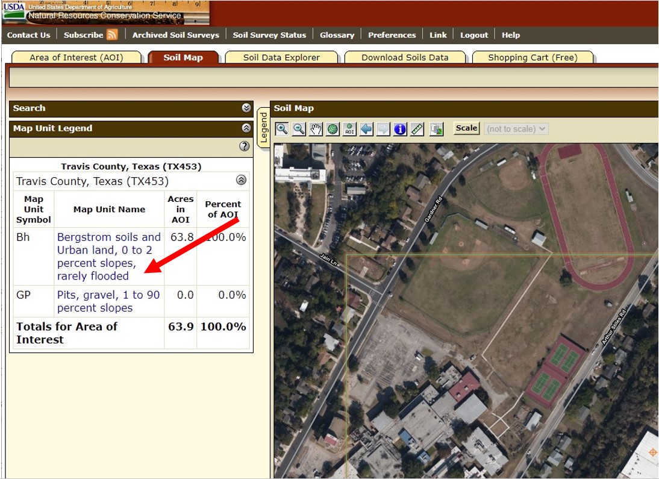Image resolution: width=659 pixels, height=479 pixels.
Task: Switch to Soil Data Explorer tab
Action: tap(281, 58)
